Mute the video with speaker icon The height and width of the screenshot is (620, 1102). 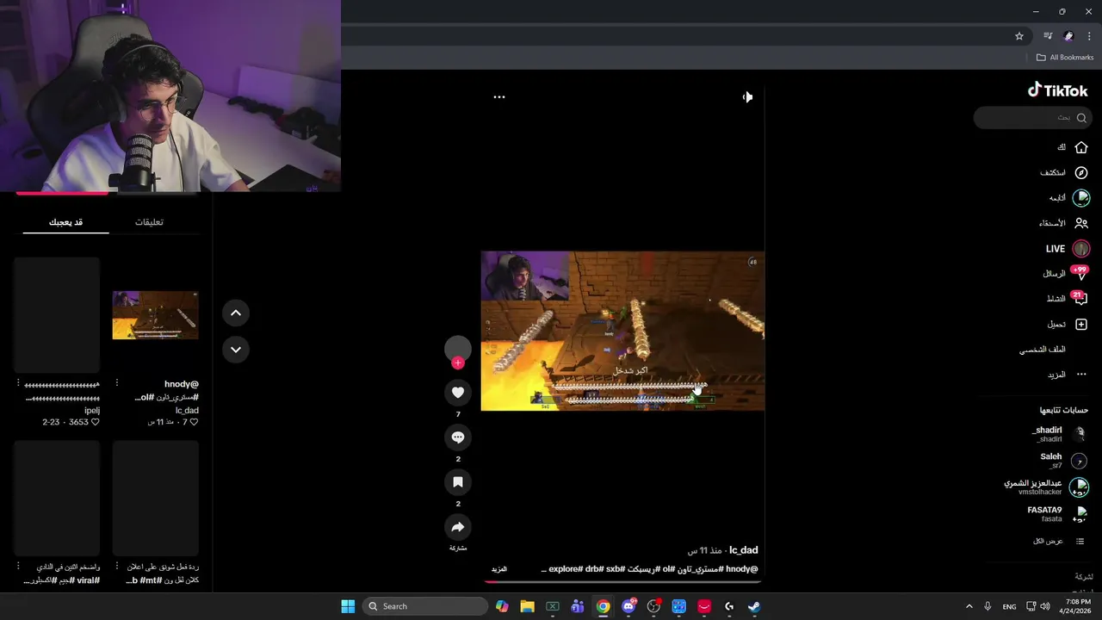coord(747,97)
